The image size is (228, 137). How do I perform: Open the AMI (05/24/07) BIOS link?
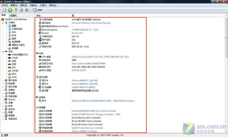coord(79,70)
